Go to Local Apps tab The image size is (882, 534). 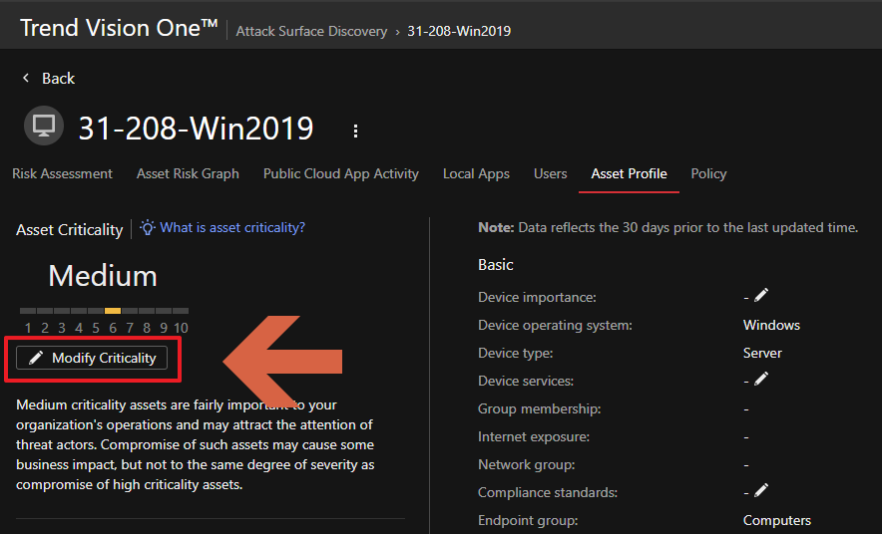(x=476, y=173)
